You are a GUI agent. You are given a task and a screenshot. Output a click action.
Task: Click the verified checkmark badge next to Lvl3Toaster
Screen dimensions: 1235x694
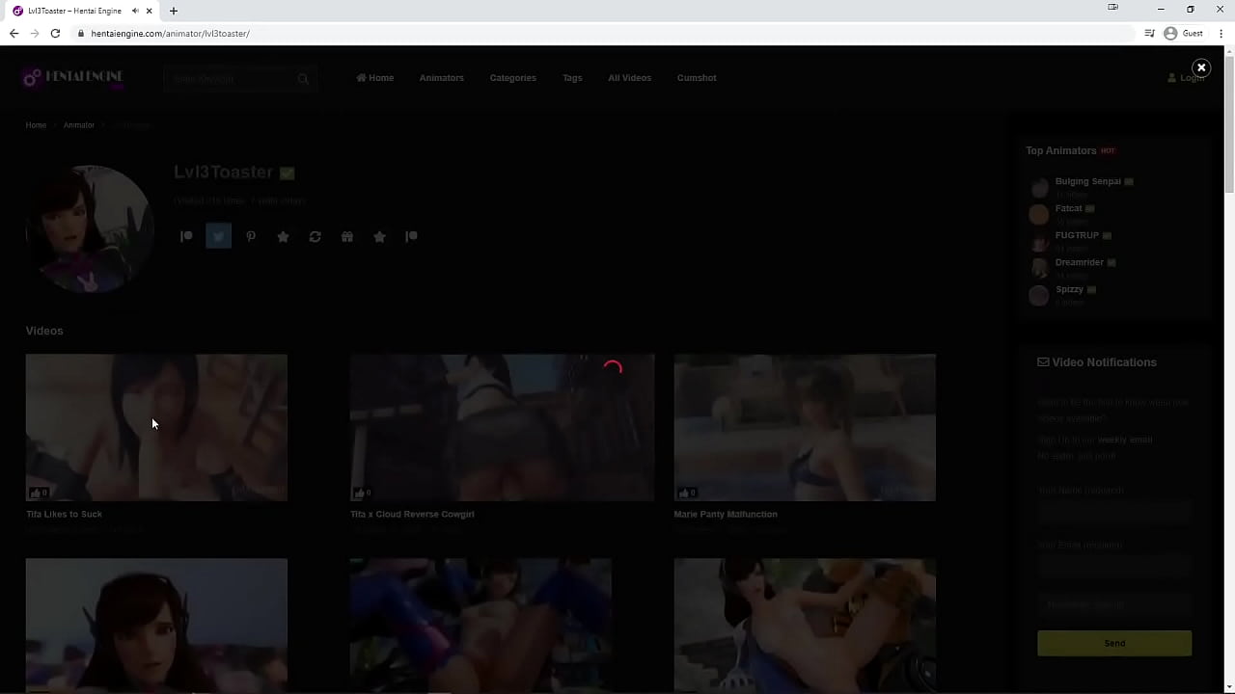287,172
